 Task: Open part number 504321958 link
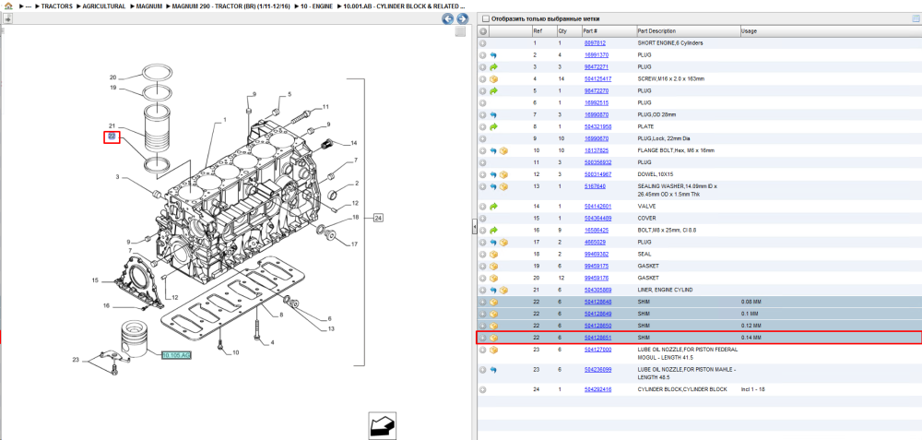(x=597, y=126)
